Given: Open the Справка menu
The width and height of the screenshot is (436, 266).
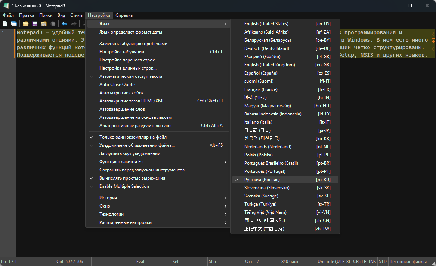Looking at the screenshot, I should click(x=124, y=15).
